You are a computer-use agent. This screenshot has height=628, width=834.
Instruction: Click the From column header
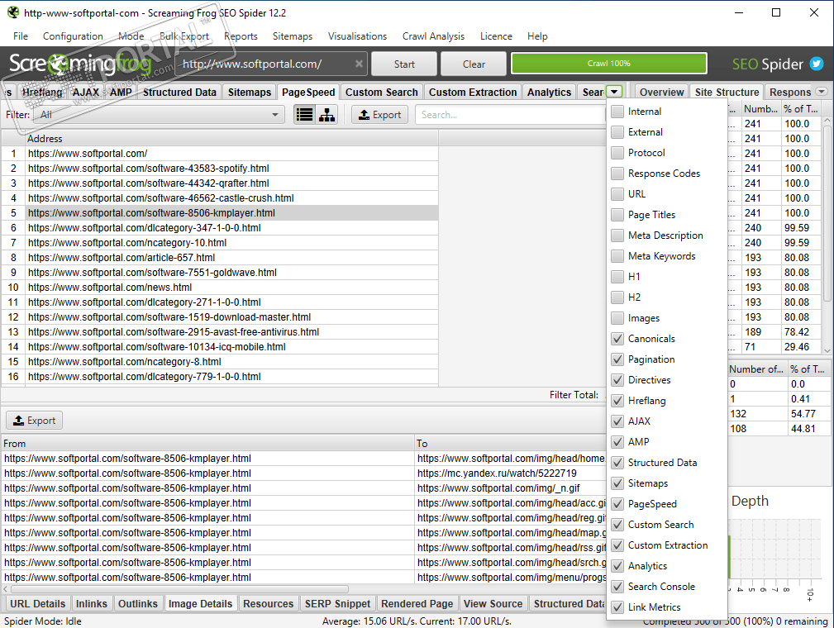[207, 443]
